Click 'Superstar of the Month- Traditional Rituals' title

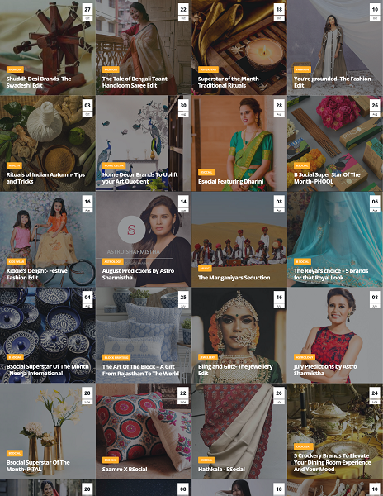click(229, 82)
